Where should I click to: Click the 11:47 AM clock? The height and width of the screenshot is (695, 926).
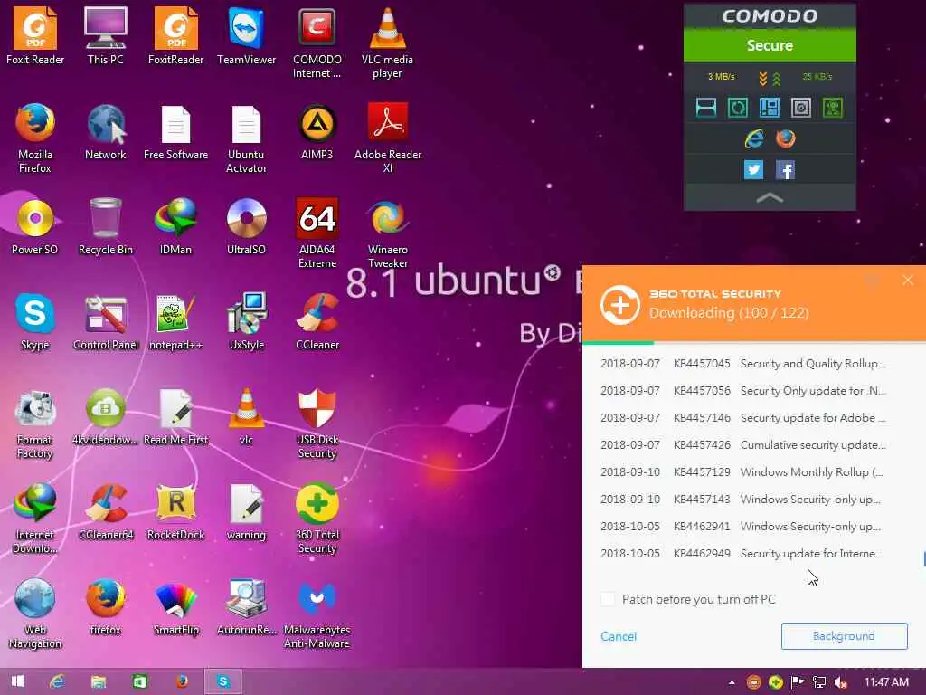point(886,682)
